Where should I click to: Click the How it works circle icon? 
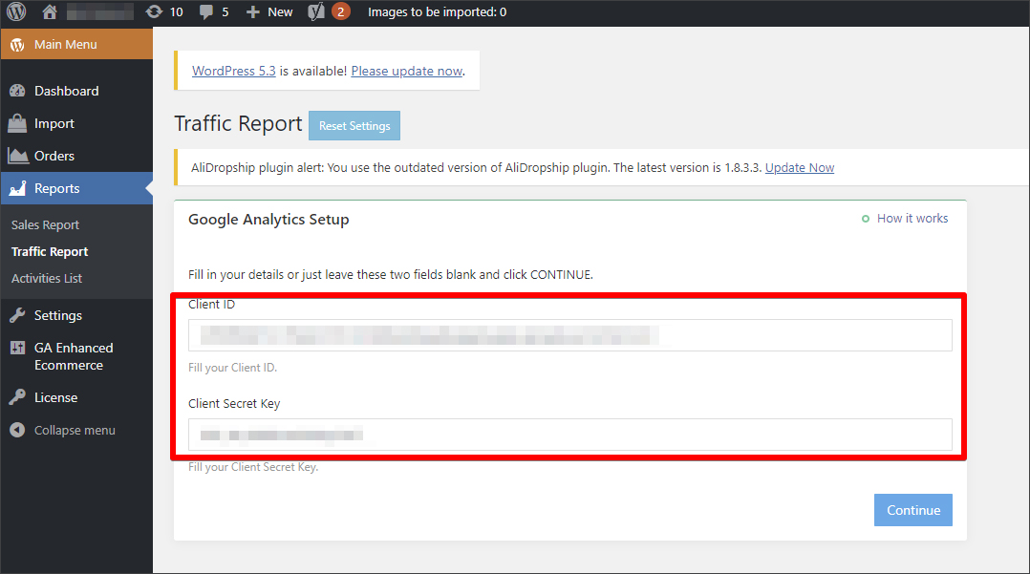click(x=865, y=219)
